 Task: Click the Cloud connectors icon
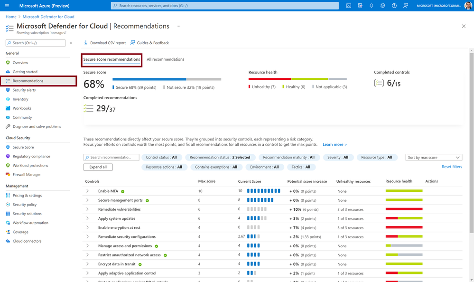click(x=8, y=241)
